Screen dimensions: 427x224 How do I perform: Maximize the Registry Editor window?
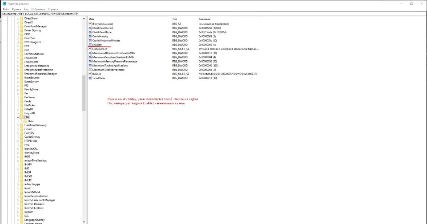tap(411, 4)
